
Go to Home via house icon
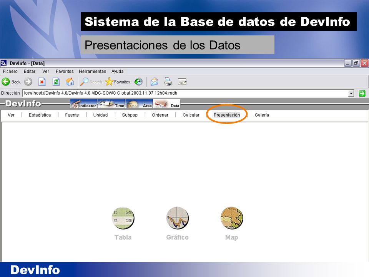[70, 82]
